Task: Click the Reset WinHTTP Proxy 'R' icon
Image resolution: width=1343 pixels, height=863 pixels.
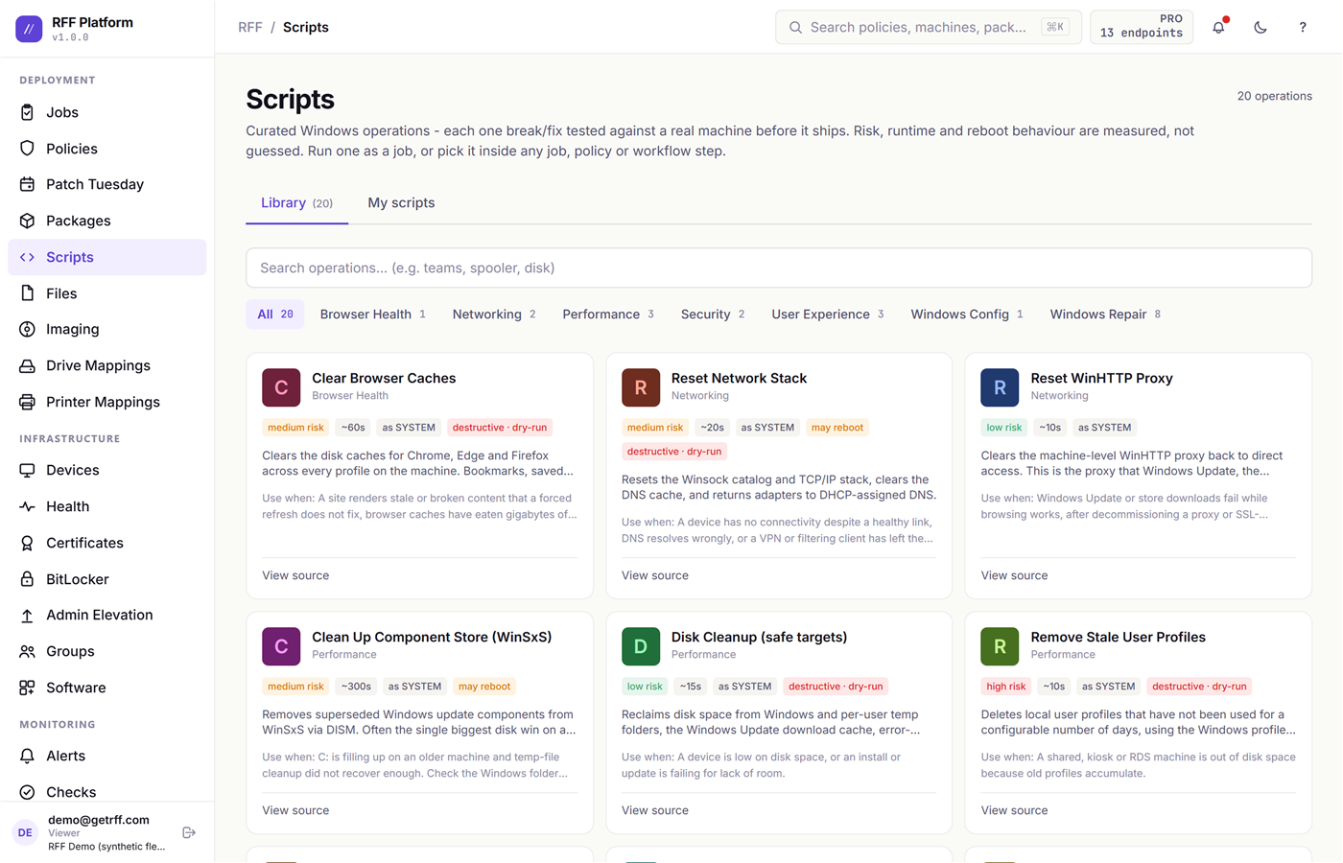Action: pos(1000,387)
